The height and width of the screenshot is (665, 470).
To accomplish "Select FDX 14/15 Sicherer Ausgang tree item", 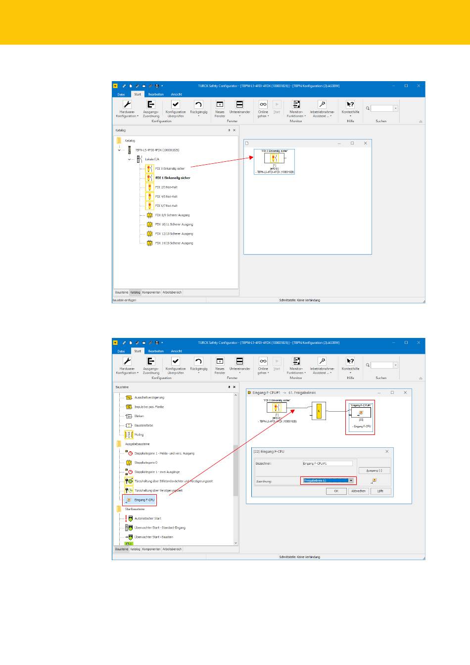I will (x=174, y=243).
